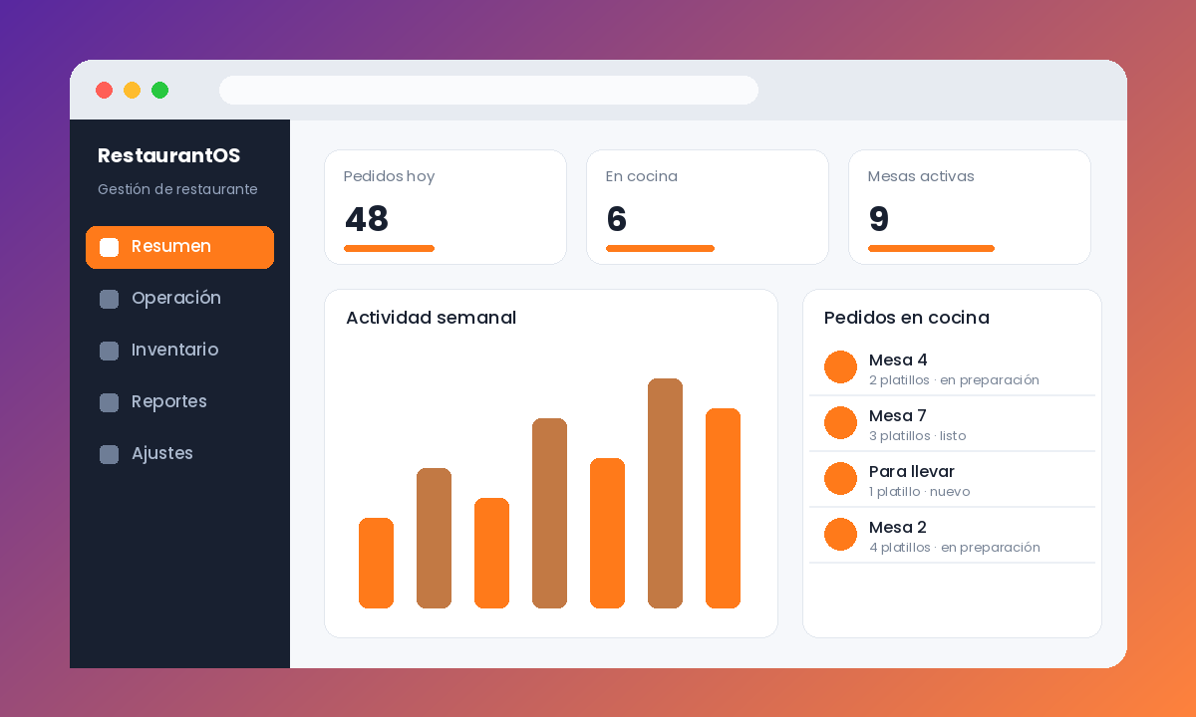
Task: Click the 'Pedidos en cocina' heading
Action: (x=907, y=318)
